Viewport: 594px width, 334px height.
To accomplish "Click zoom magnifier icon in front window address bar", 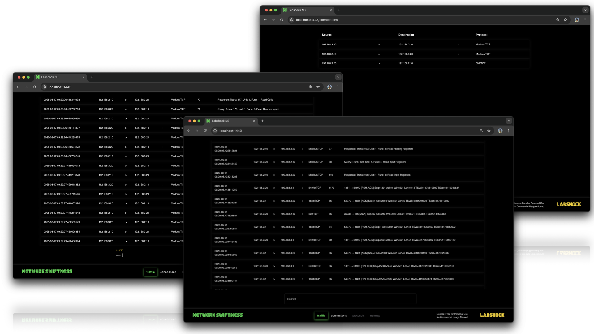I will [481, 131].
